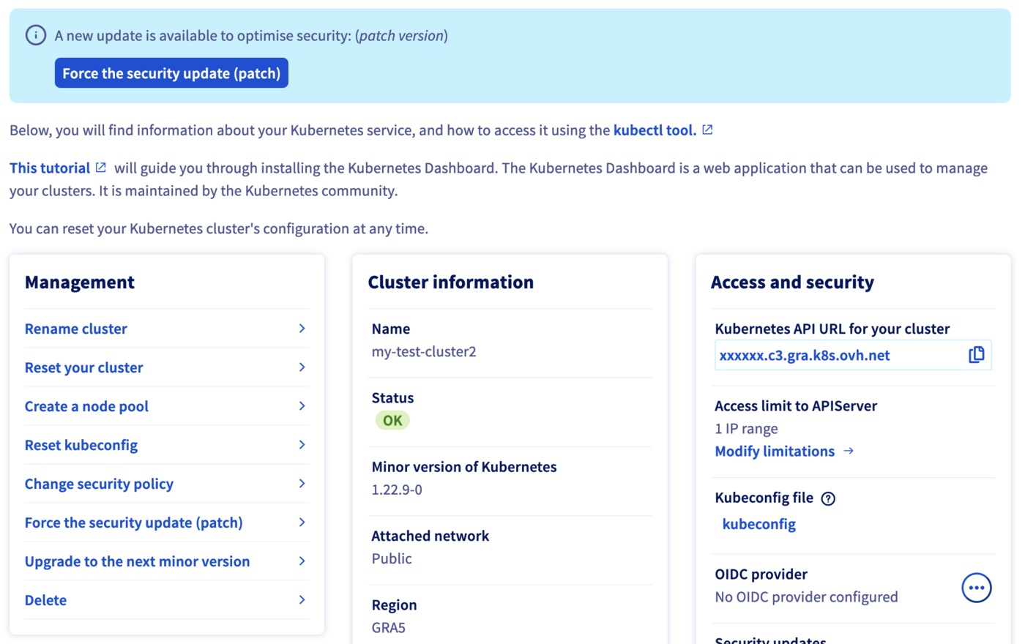Image resolution: width=1025 pixels, height=644 pixels.
Task: Open Modify limitations for APIServer access
Action: coord(775,452)
